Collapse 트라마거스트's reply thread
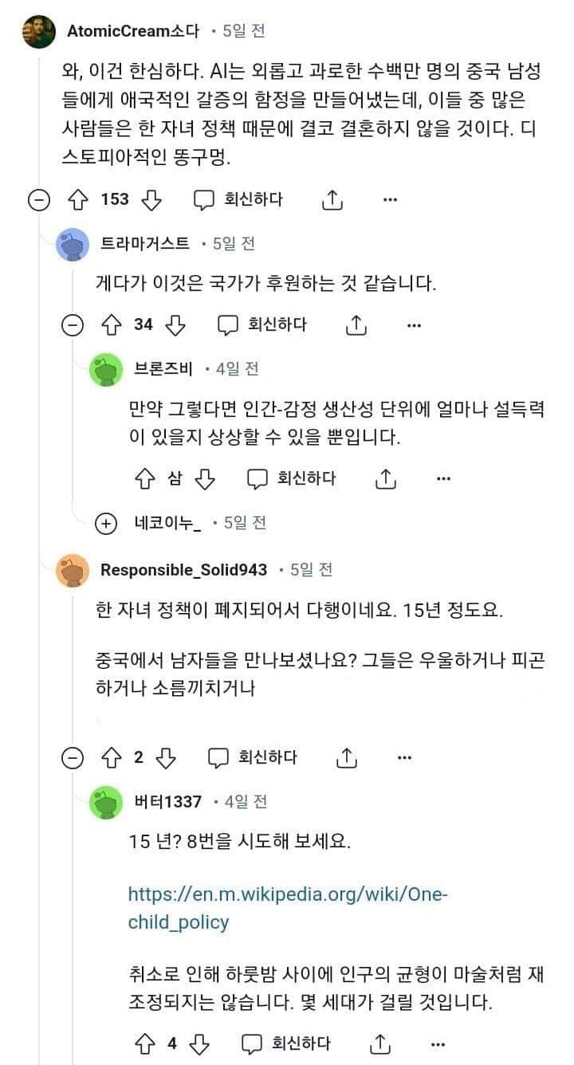574x1065 pixels. pos(73,325)
